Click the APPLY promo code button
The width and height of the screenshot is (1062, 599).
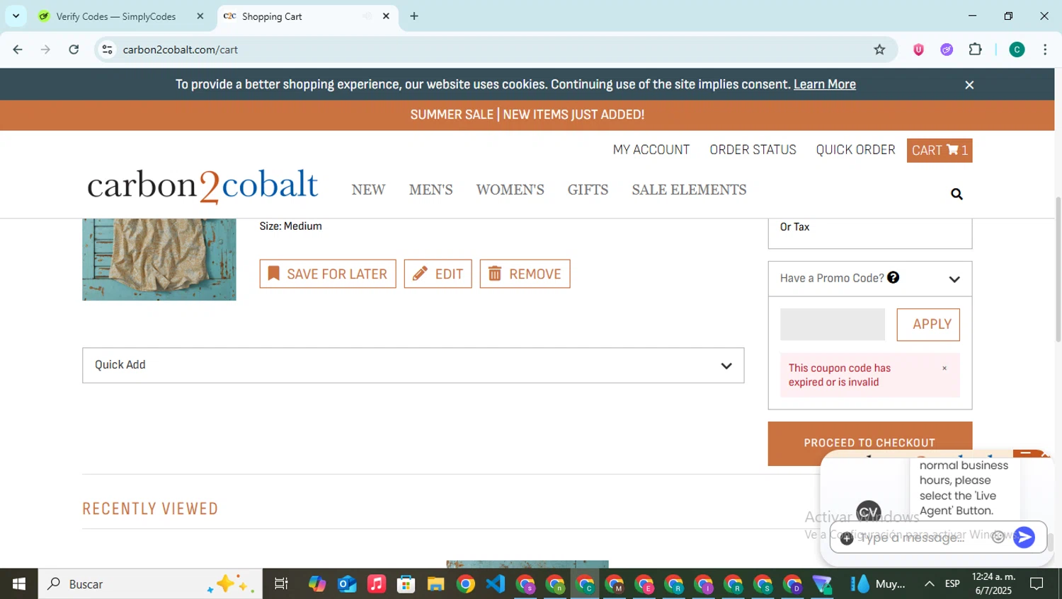point(928,325)
